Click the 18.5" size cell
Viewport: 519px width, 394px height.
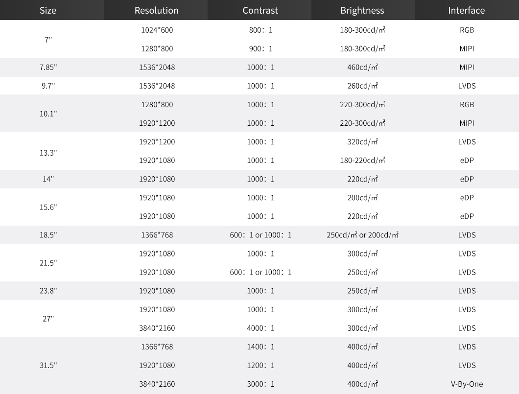pos(48,235)
